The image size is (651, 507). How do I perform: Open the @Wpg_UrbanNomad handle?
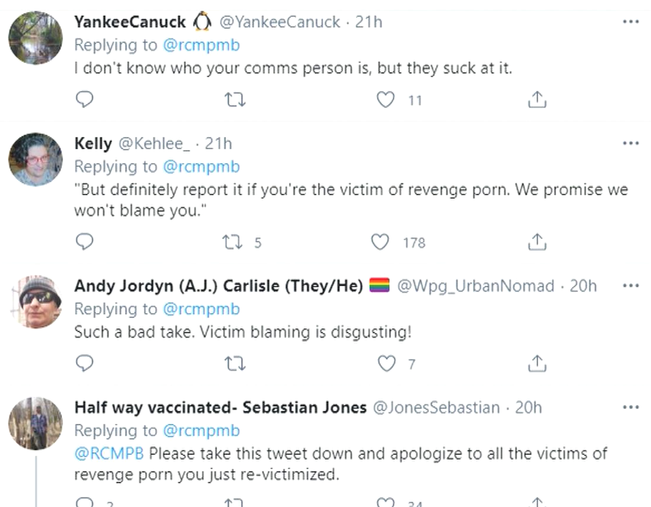(475, 286)
